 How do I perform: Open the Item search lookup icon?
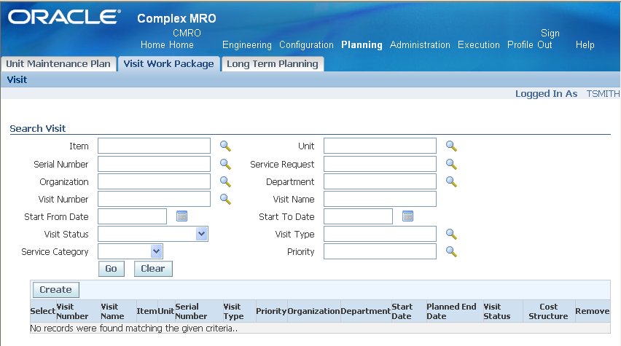point(225,146)
